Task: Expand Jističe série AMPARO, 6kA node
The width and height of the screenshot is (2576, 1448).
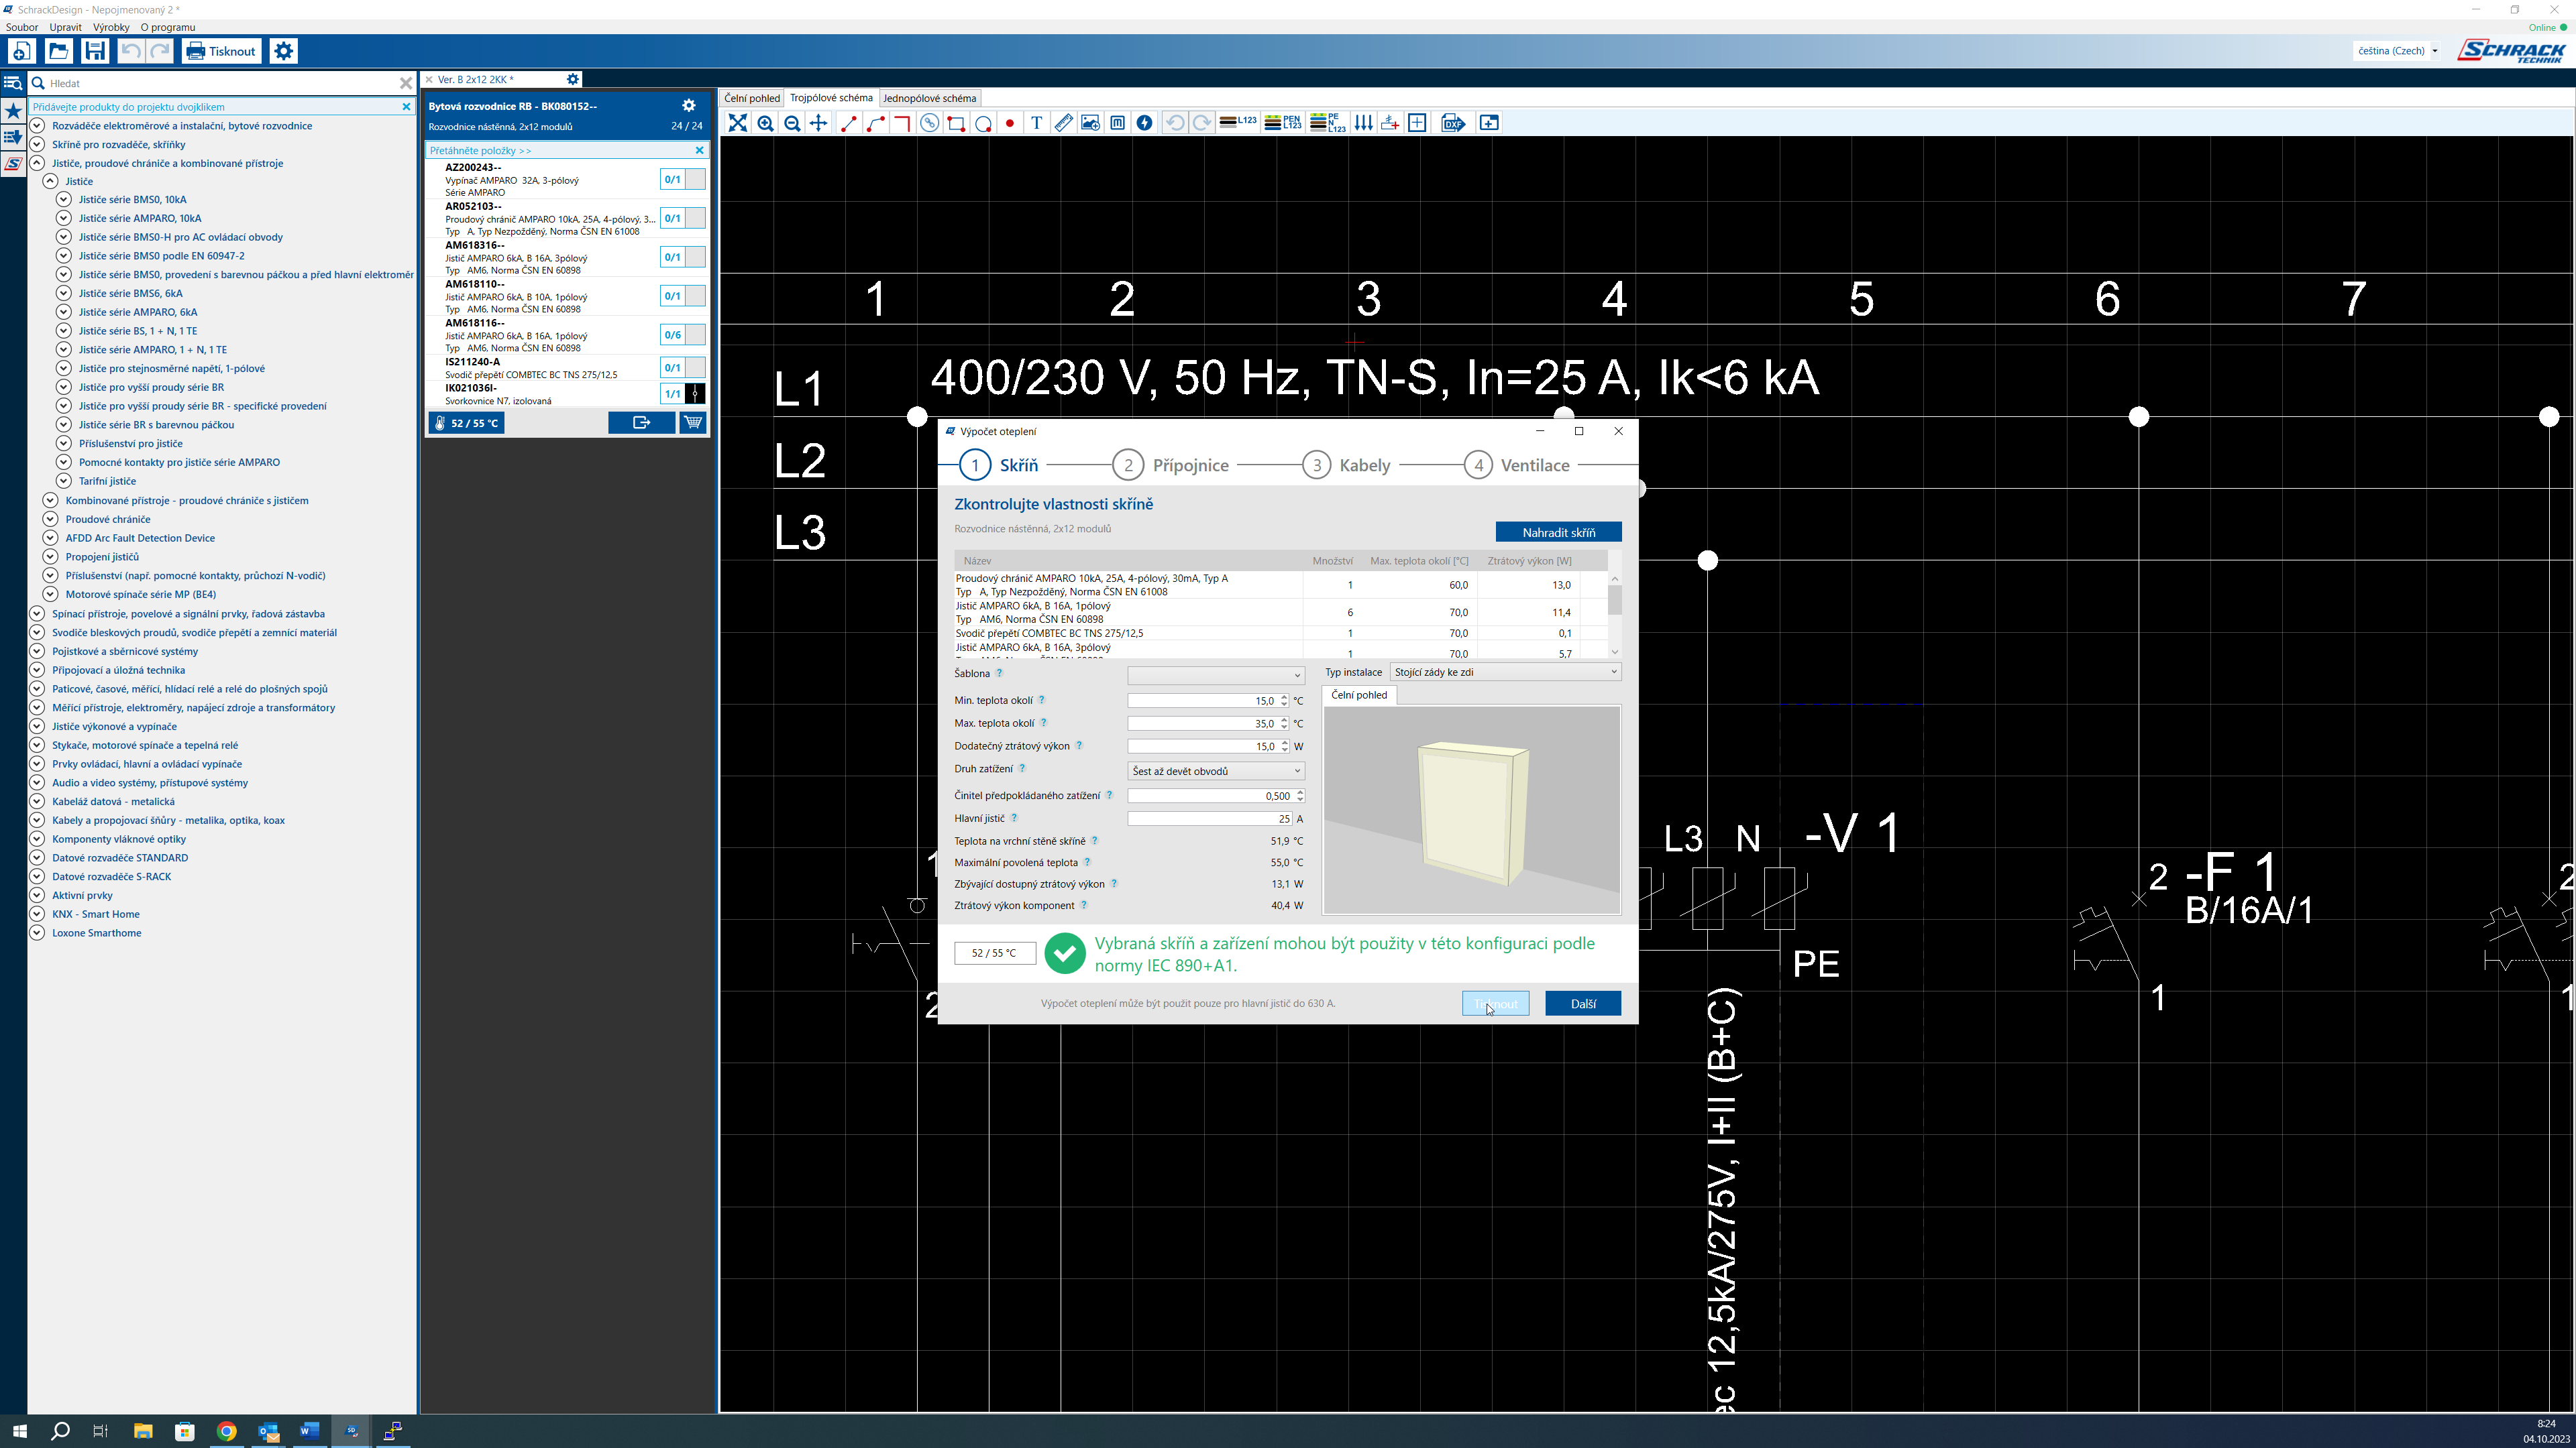Action: pos(64,312)
